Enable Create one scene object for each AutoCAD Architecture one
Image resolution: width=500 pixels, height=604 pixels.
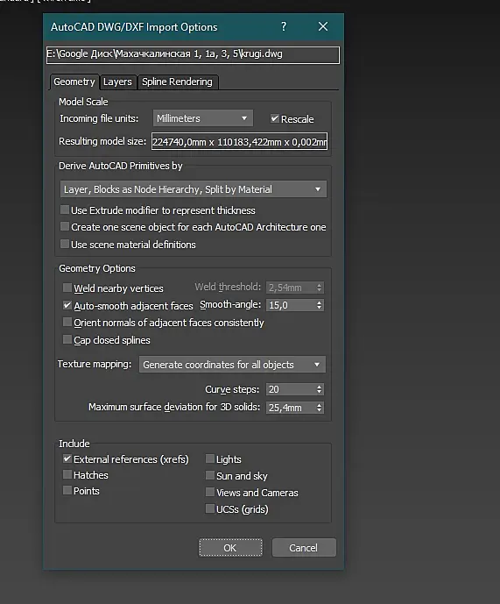[65, 226]
